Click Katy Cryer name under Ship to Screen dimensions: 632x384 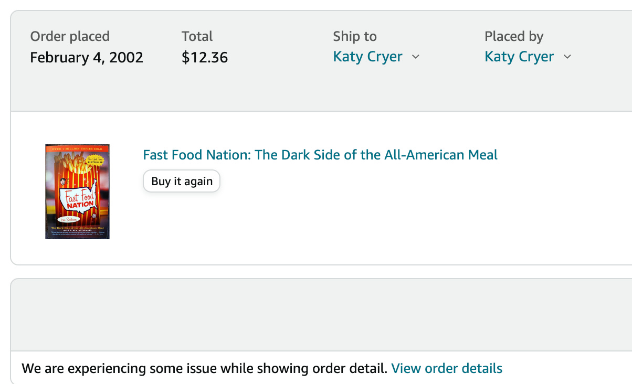(x=367, y=57)
